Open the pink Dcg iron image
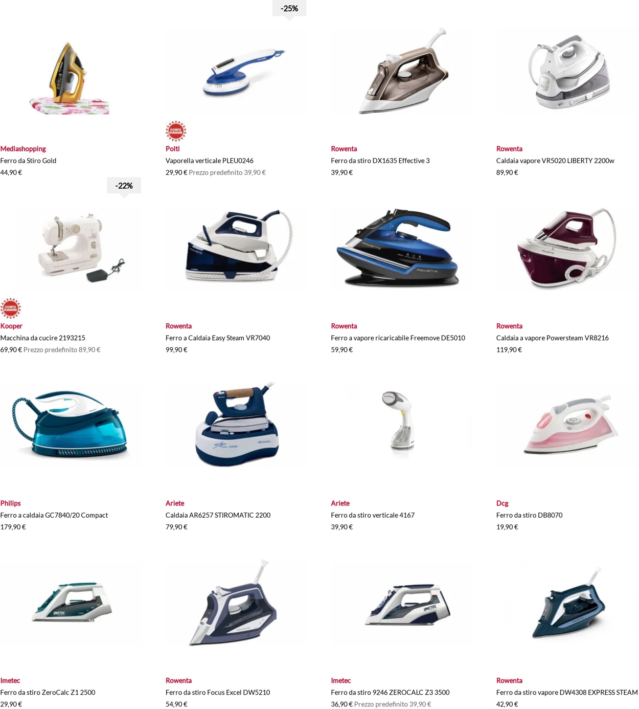Viewport: 639px width, 709px height. (x=567, y=426)
